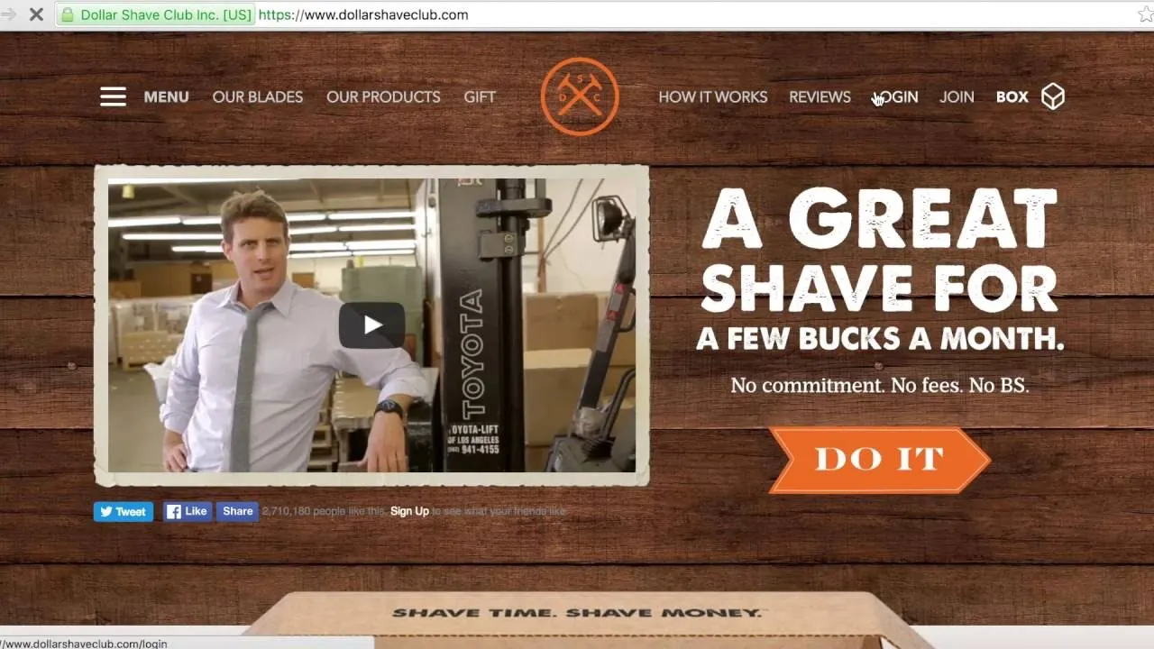
Task: Open OUR PRODUCTS section
Action: point(383,96)
